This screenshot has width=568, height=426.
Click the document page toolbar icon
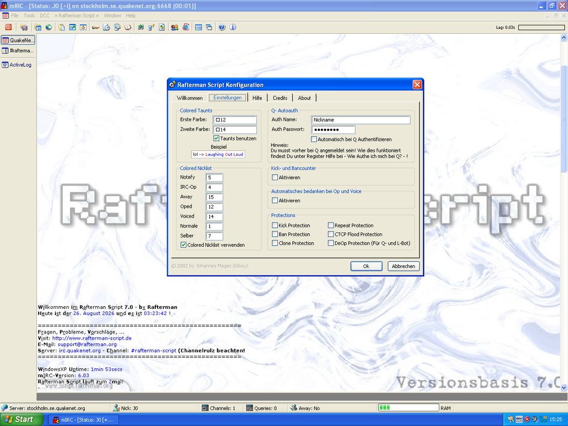[161, 27]
